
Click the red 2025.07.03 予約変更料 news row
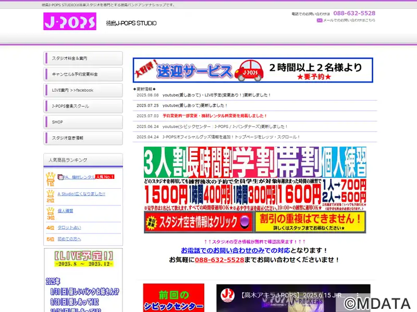coord(255,116)
